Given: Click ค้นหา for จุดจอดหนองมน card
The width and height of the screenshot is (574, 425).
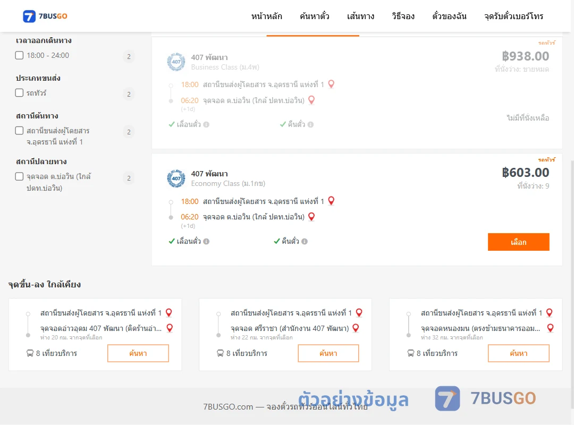Looking at the screenshot, I should click(518, 353).
